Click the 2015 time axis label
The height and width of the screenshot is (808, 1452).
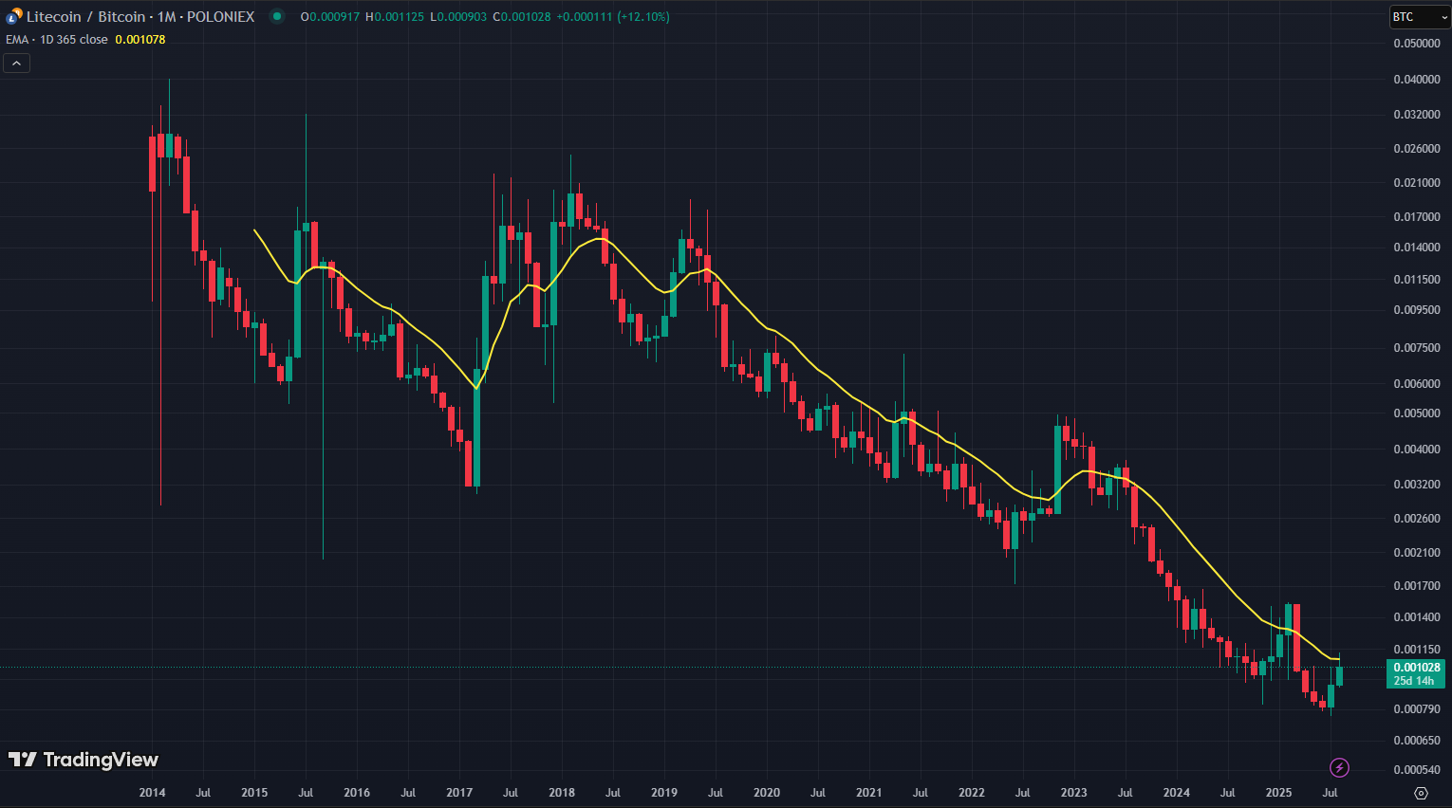click(254, 793)
